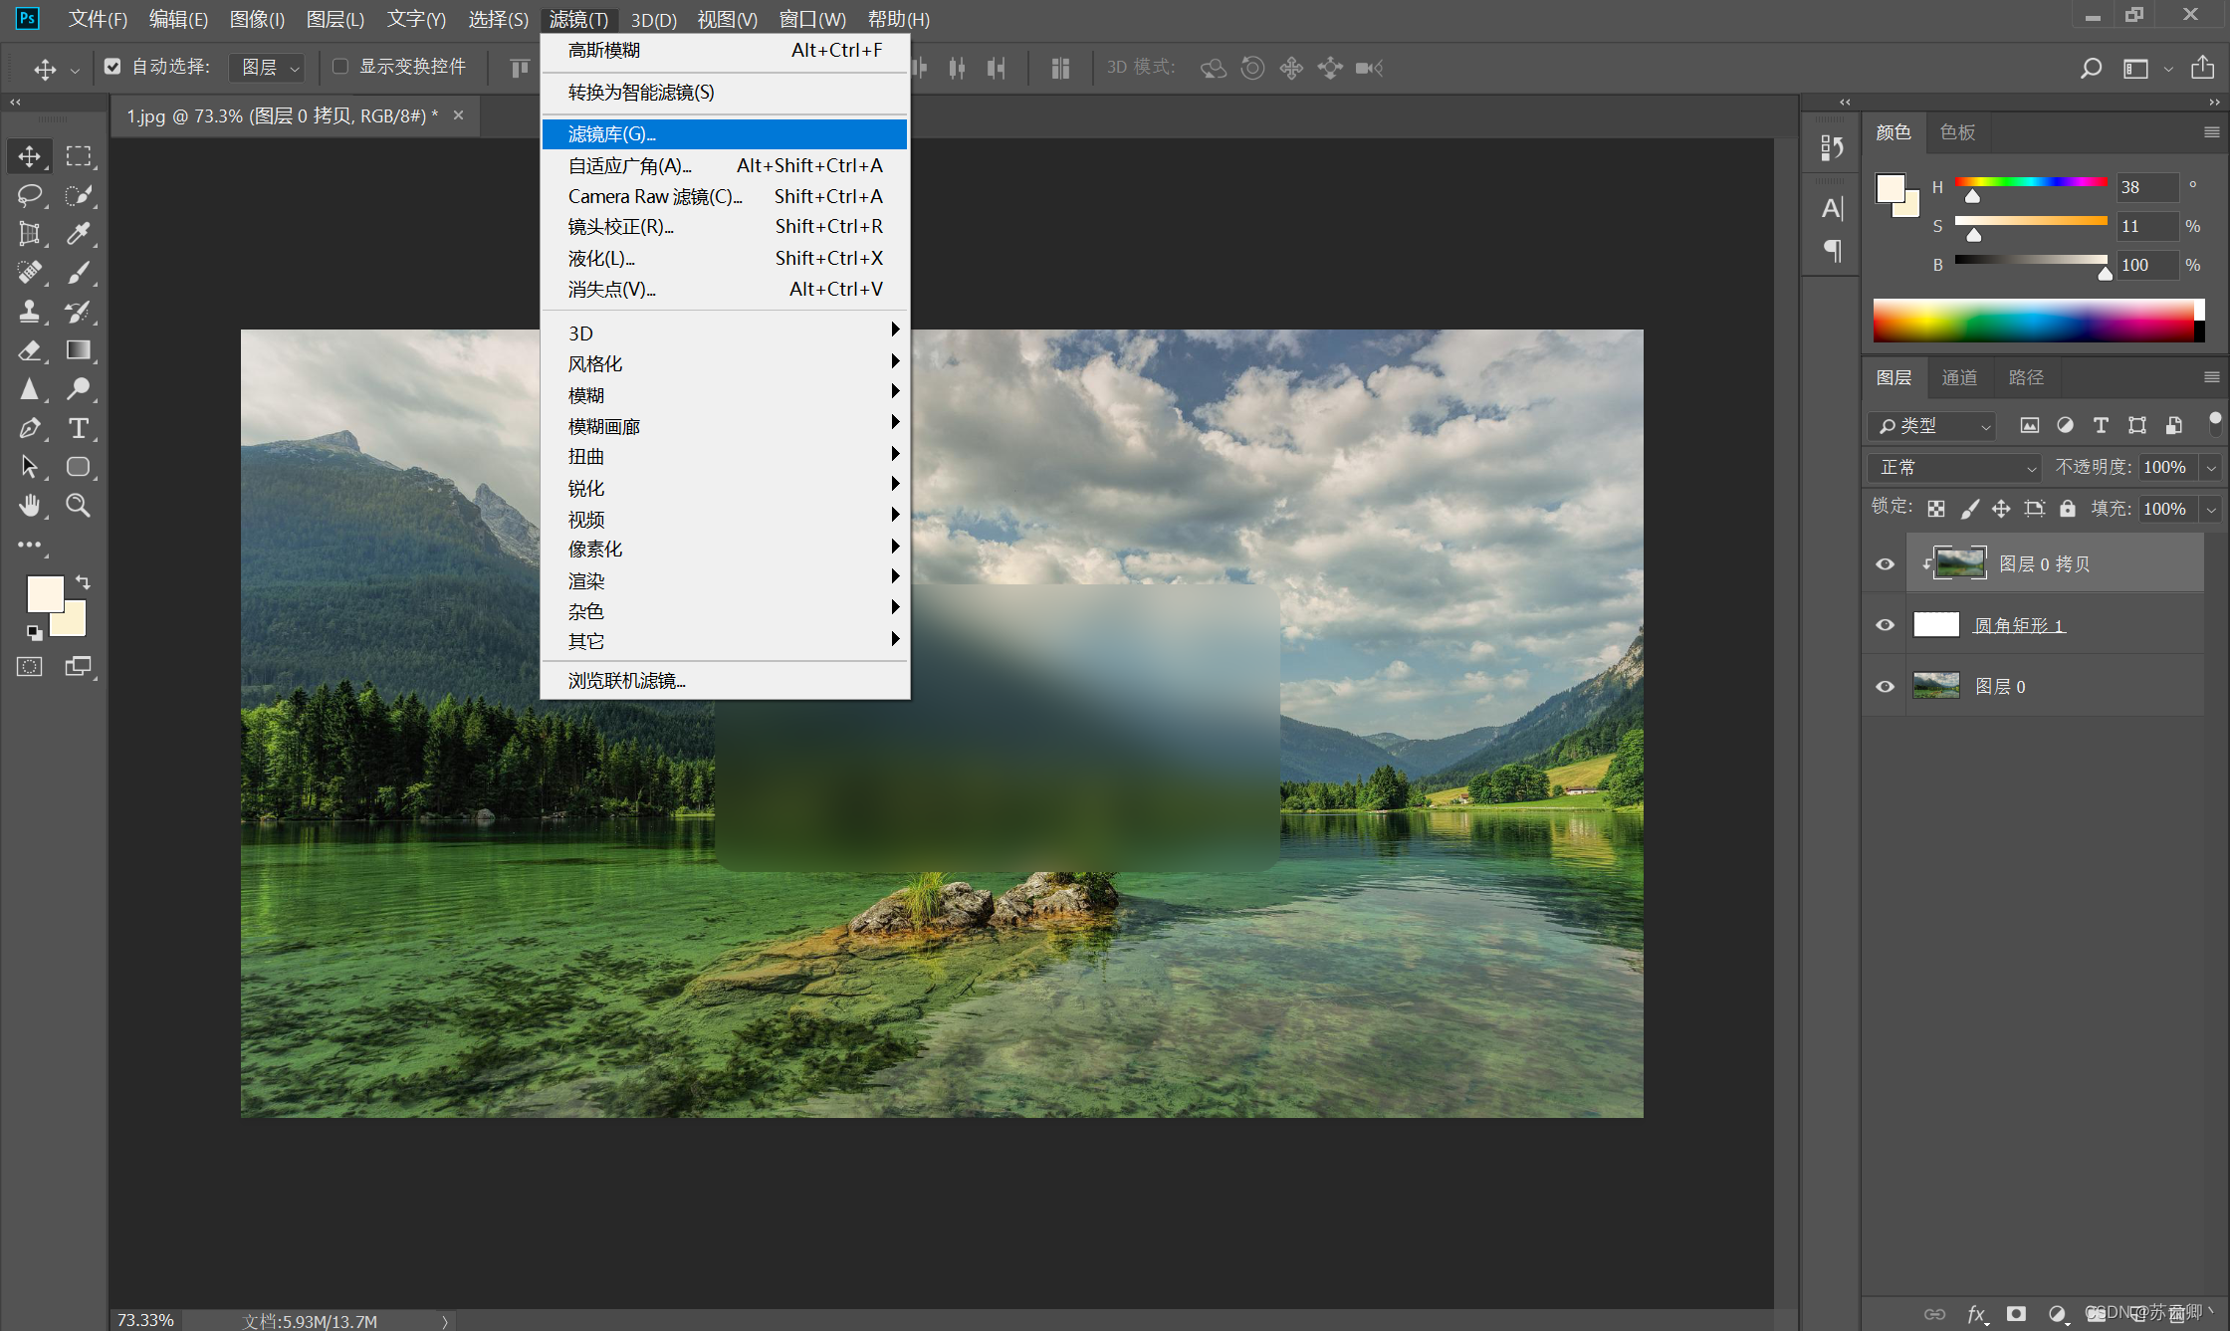
Task: Toggle lock transparent pixels
Action: click(1936, 509)
